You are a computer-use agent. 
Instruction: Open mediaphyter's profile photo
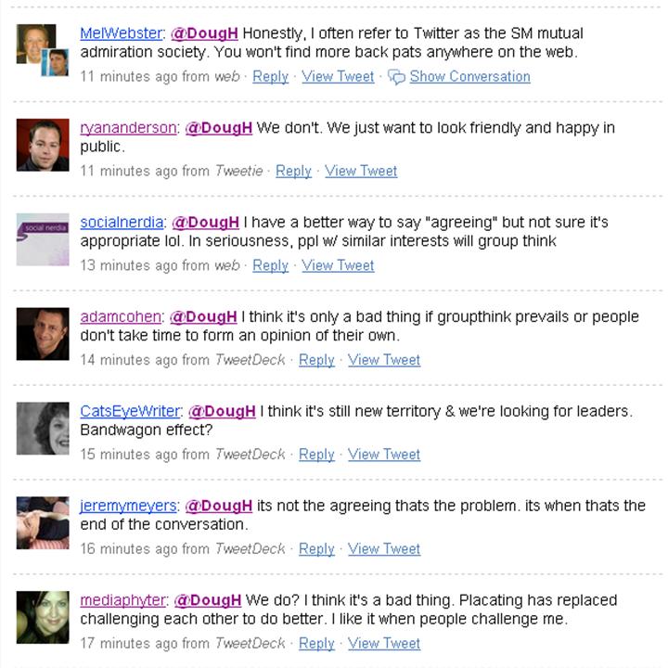pyautogui.click(x=43, y=617)
